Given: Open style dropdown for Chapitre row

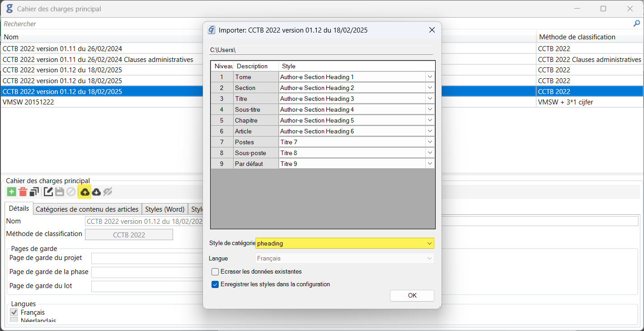Looking at the screenshot, I should (430, 120).
